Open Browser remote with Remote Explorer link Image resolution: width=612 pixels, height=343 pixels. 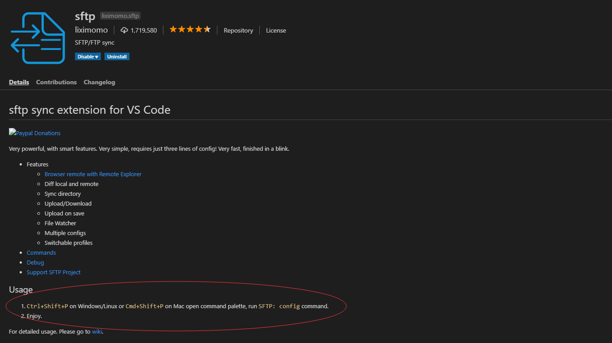point(93,174)
